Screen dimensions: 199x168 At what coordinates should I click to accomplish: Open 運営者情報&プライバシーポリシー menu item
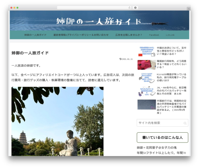(x=81, y=35)
